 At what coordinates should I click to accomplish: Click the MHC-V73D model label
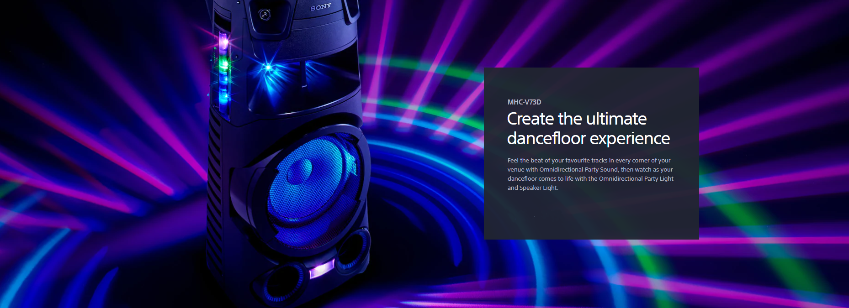click(x=524, y=102)
